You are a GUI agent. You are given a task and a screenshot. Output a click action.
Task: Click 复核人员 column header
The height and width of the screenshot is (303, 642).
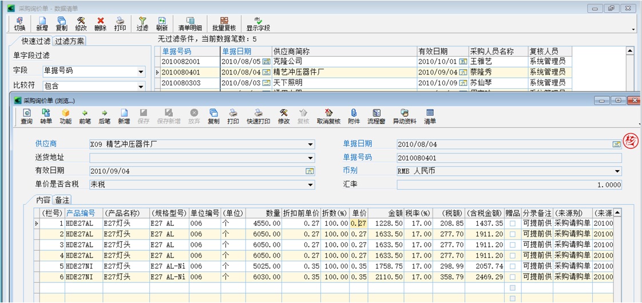[x=550, y=51]
